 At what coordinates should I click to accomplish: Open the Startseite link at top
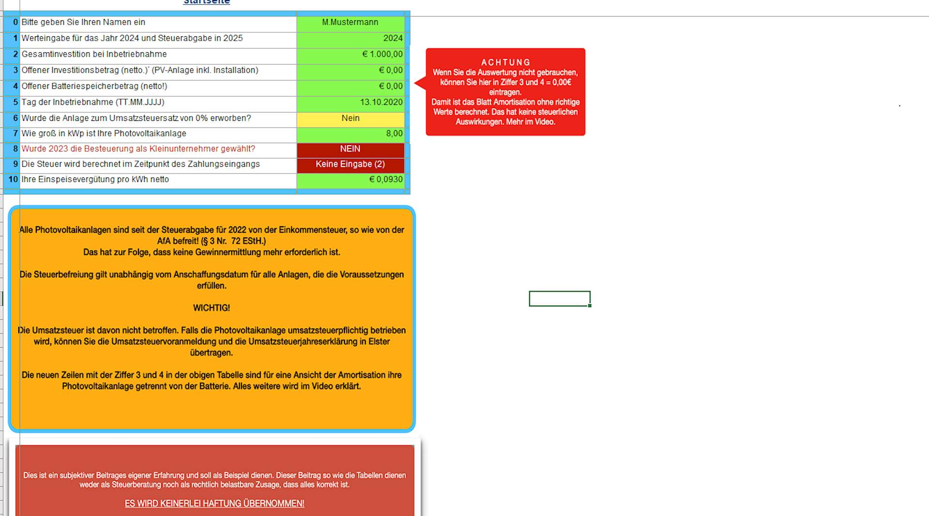(207, 2)
